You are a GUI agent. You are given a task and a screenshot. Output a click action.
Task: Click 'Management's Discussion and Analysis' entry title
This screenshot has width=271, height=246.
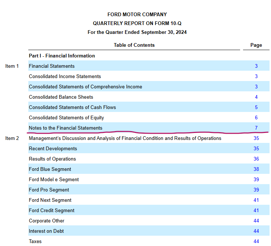coord(125,138)
